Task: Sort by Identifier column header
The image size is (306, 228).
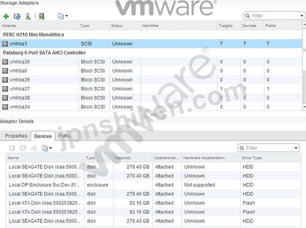Action: pyautogui.click(x=179, y=26)
